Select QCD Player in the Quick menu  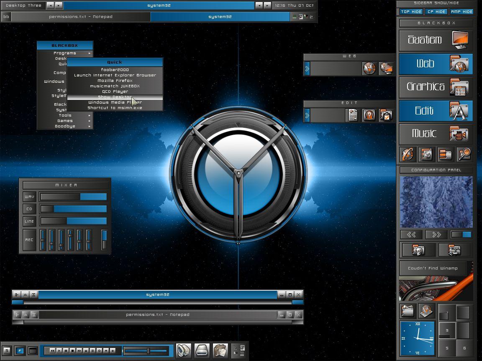point(115,92)
